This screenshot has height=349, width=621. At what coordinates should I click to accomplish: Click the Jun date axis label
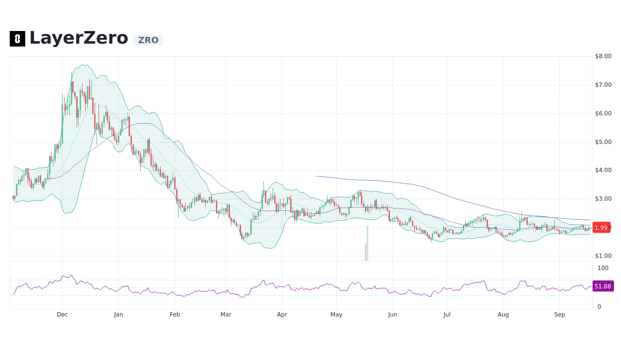[x=392, y=315]
